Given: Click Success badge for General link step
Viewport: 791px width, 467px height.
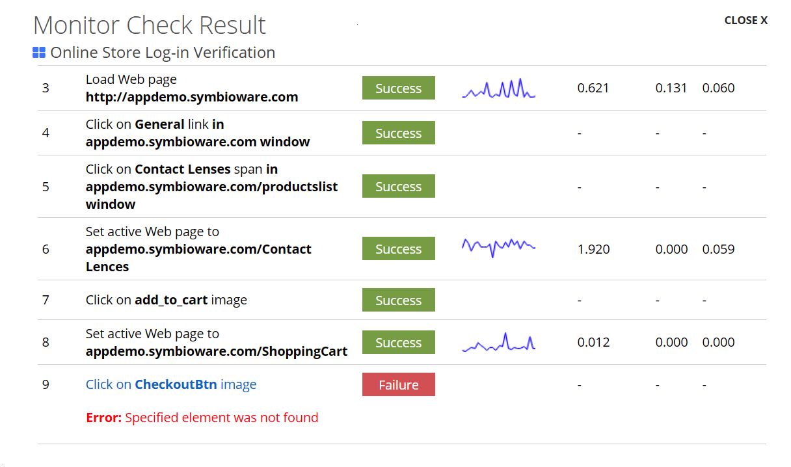Looking at the screenshot, I should 398,133.
